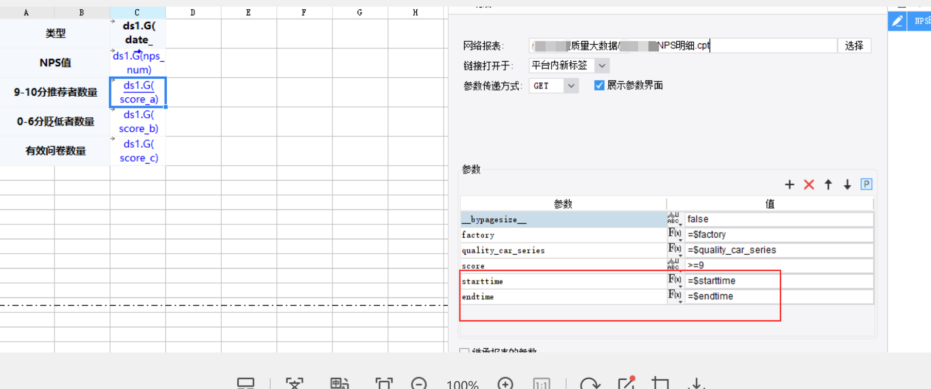Open value type dropdown for factory row
The image size is (931, 389).
click(674, 235)
